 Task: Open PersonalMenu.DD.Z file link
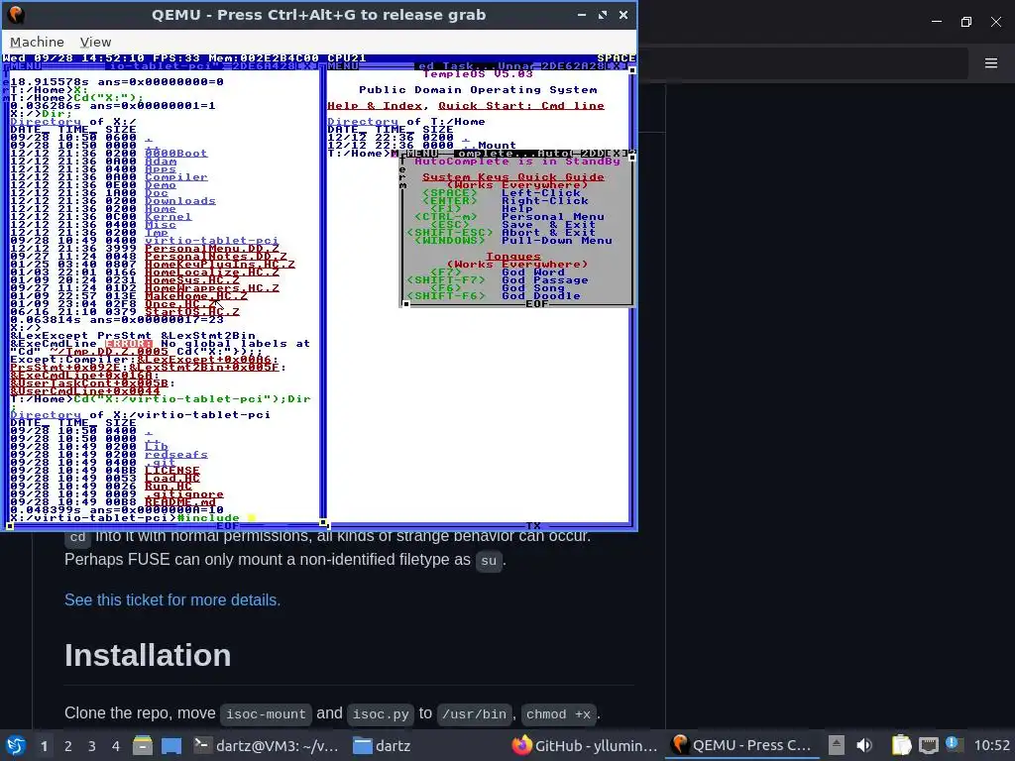(x=212, y=249)
